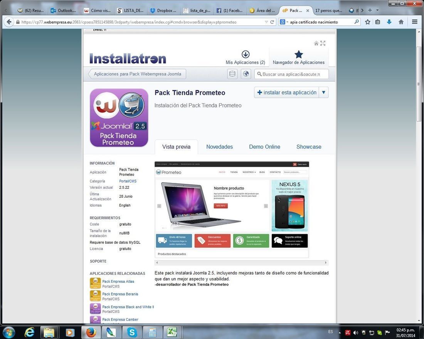The width and height of the screenshot is (424, 339).
Task: Open Pack Empresa Atlas link
Action: click(x=118, y=282)
